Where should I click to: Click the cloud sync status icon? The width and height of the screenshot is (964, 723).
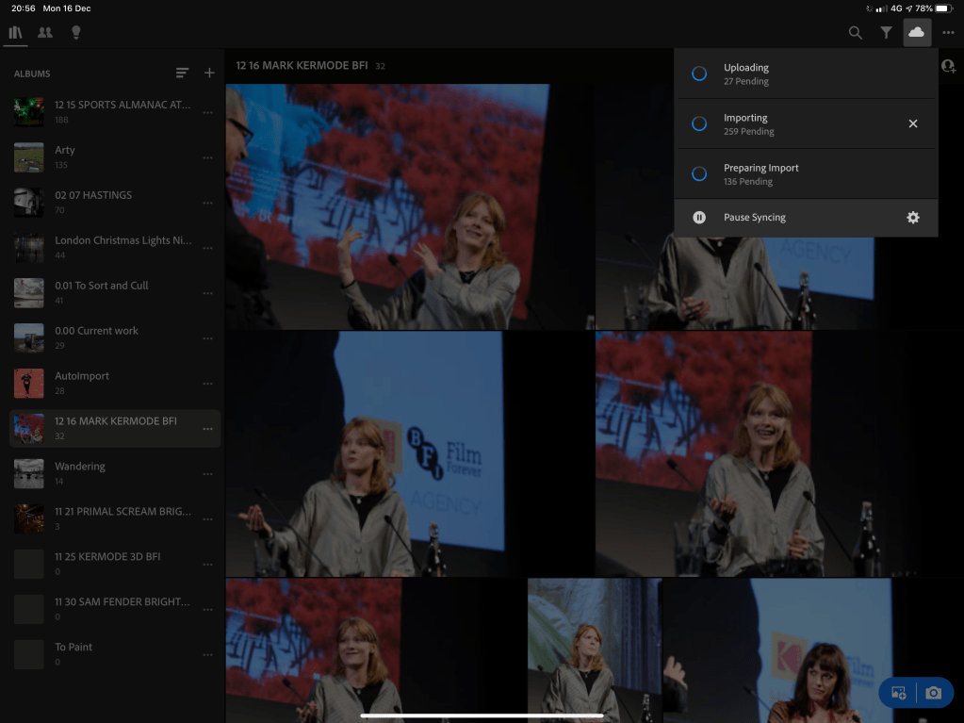click(916, 33)
